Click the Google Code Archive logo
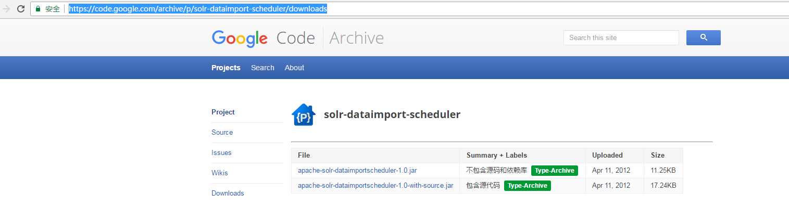 point(297,38)
